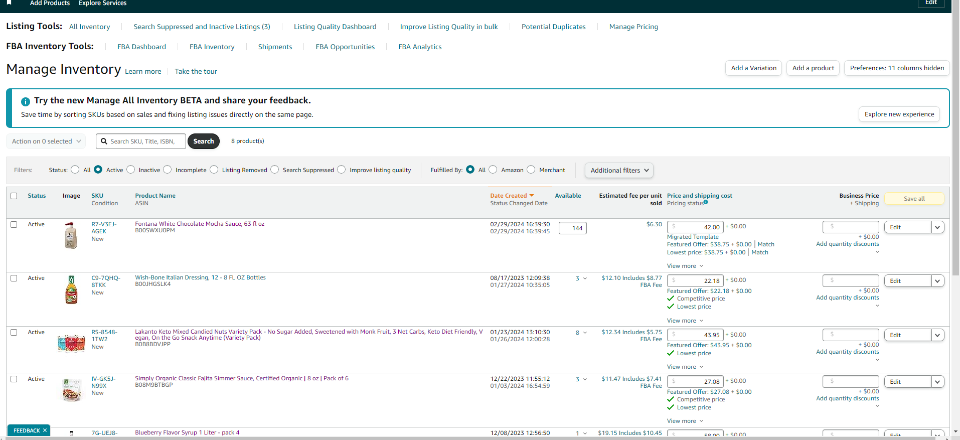Viewport: 960px width, 440px height.
Task: Open the Shipments tool
Action: [275, 47]
